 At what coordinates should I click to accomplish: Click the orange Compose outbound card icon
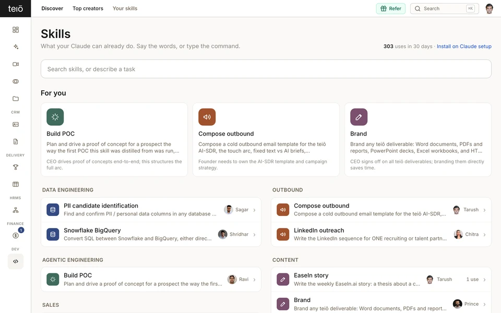[207, 117]
